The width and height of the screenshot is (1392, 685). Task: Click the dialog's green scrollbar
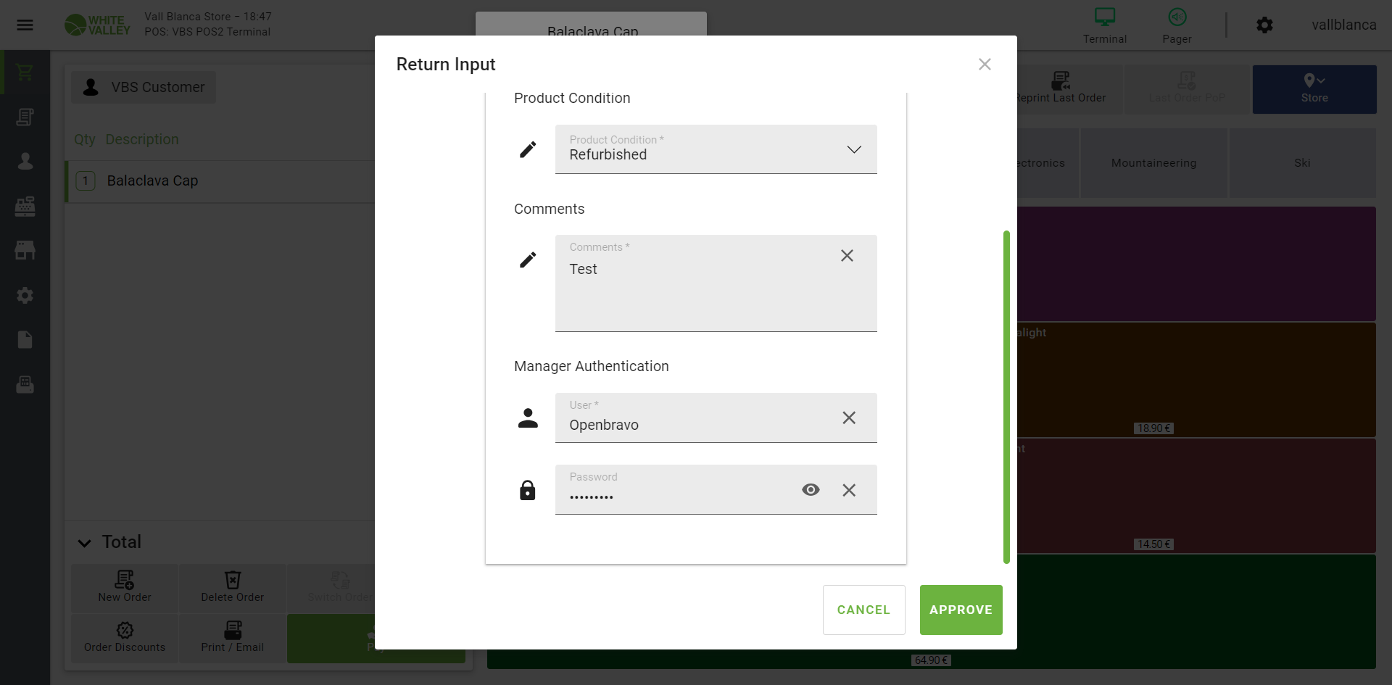click(1006, 397)
